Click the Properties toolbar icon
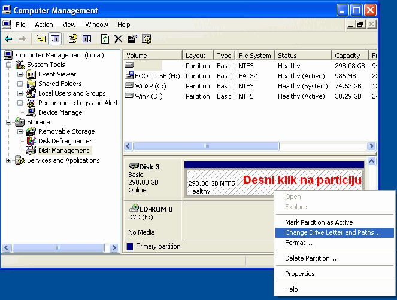 coord(132,39)
